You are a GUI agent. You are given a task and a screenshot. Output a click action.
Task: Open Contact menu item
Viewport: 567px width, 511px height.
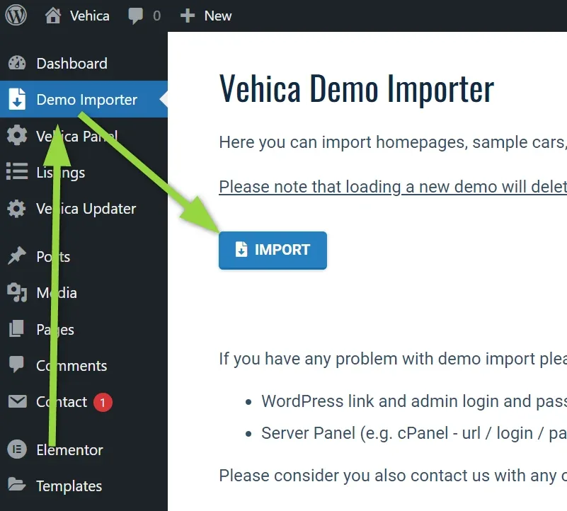62,402
